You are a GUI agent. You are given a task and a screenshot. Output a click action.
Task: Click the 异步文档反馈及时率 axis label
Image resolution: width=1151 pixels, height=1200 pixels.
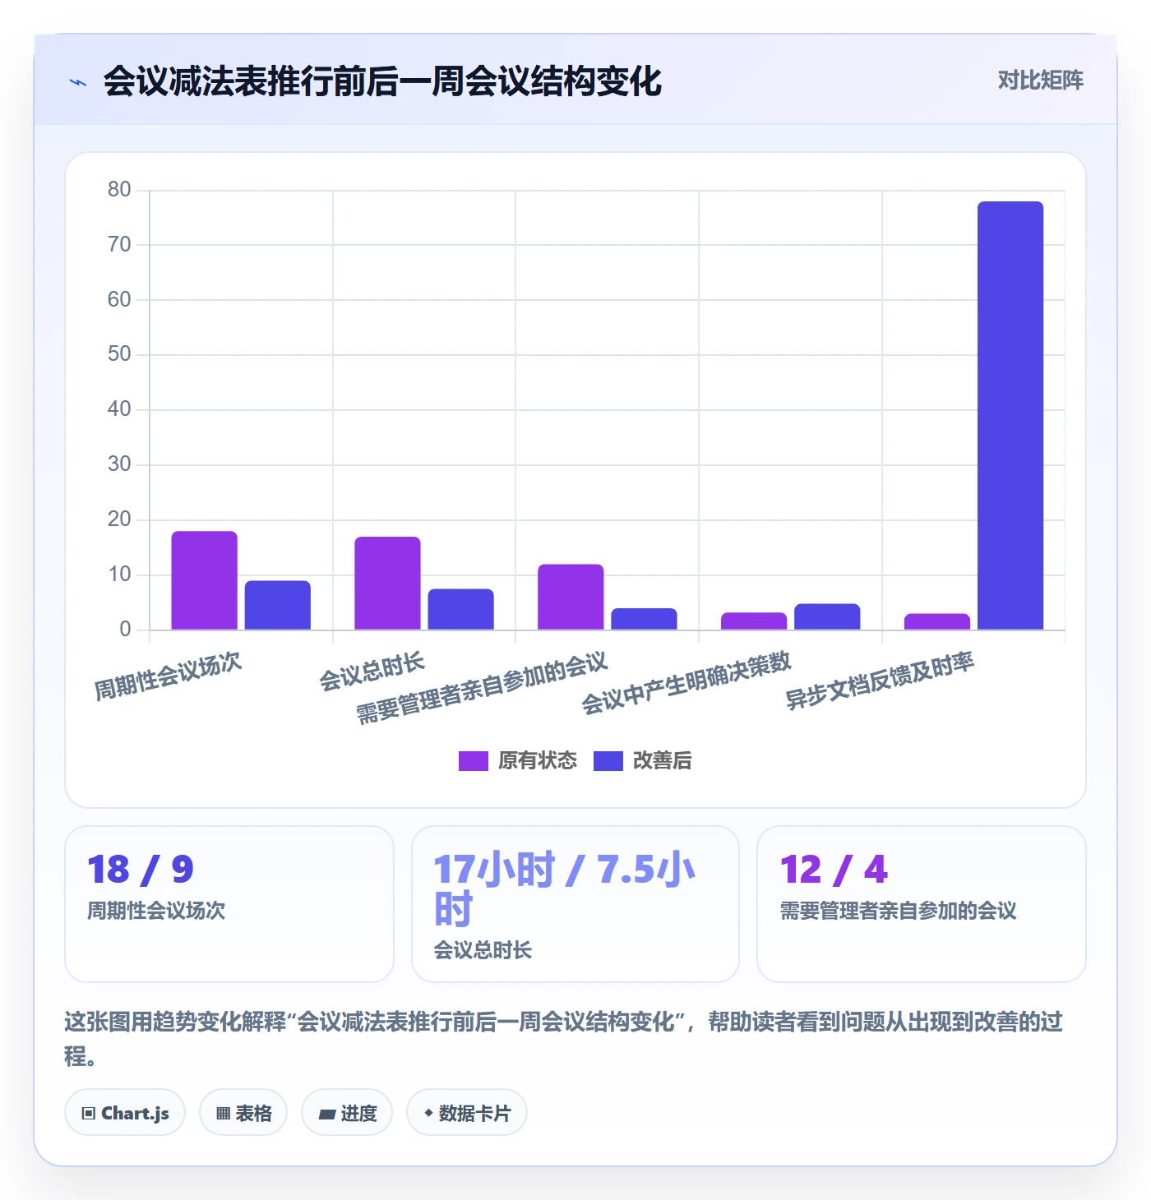click(x=881, y=681)
